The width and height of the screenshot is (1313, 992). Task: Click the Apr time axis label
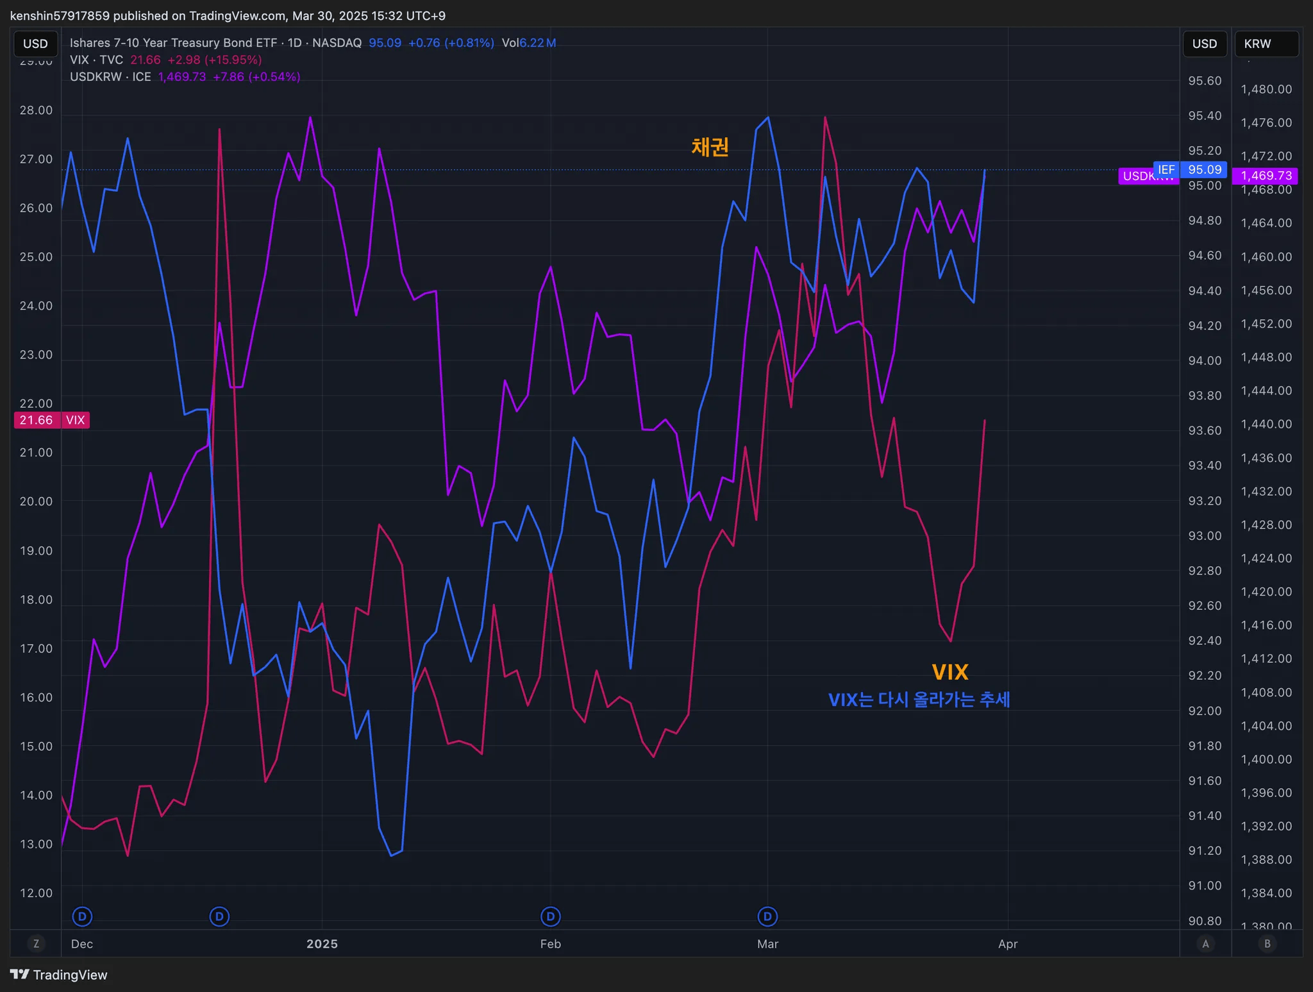tap(1008, 944)
